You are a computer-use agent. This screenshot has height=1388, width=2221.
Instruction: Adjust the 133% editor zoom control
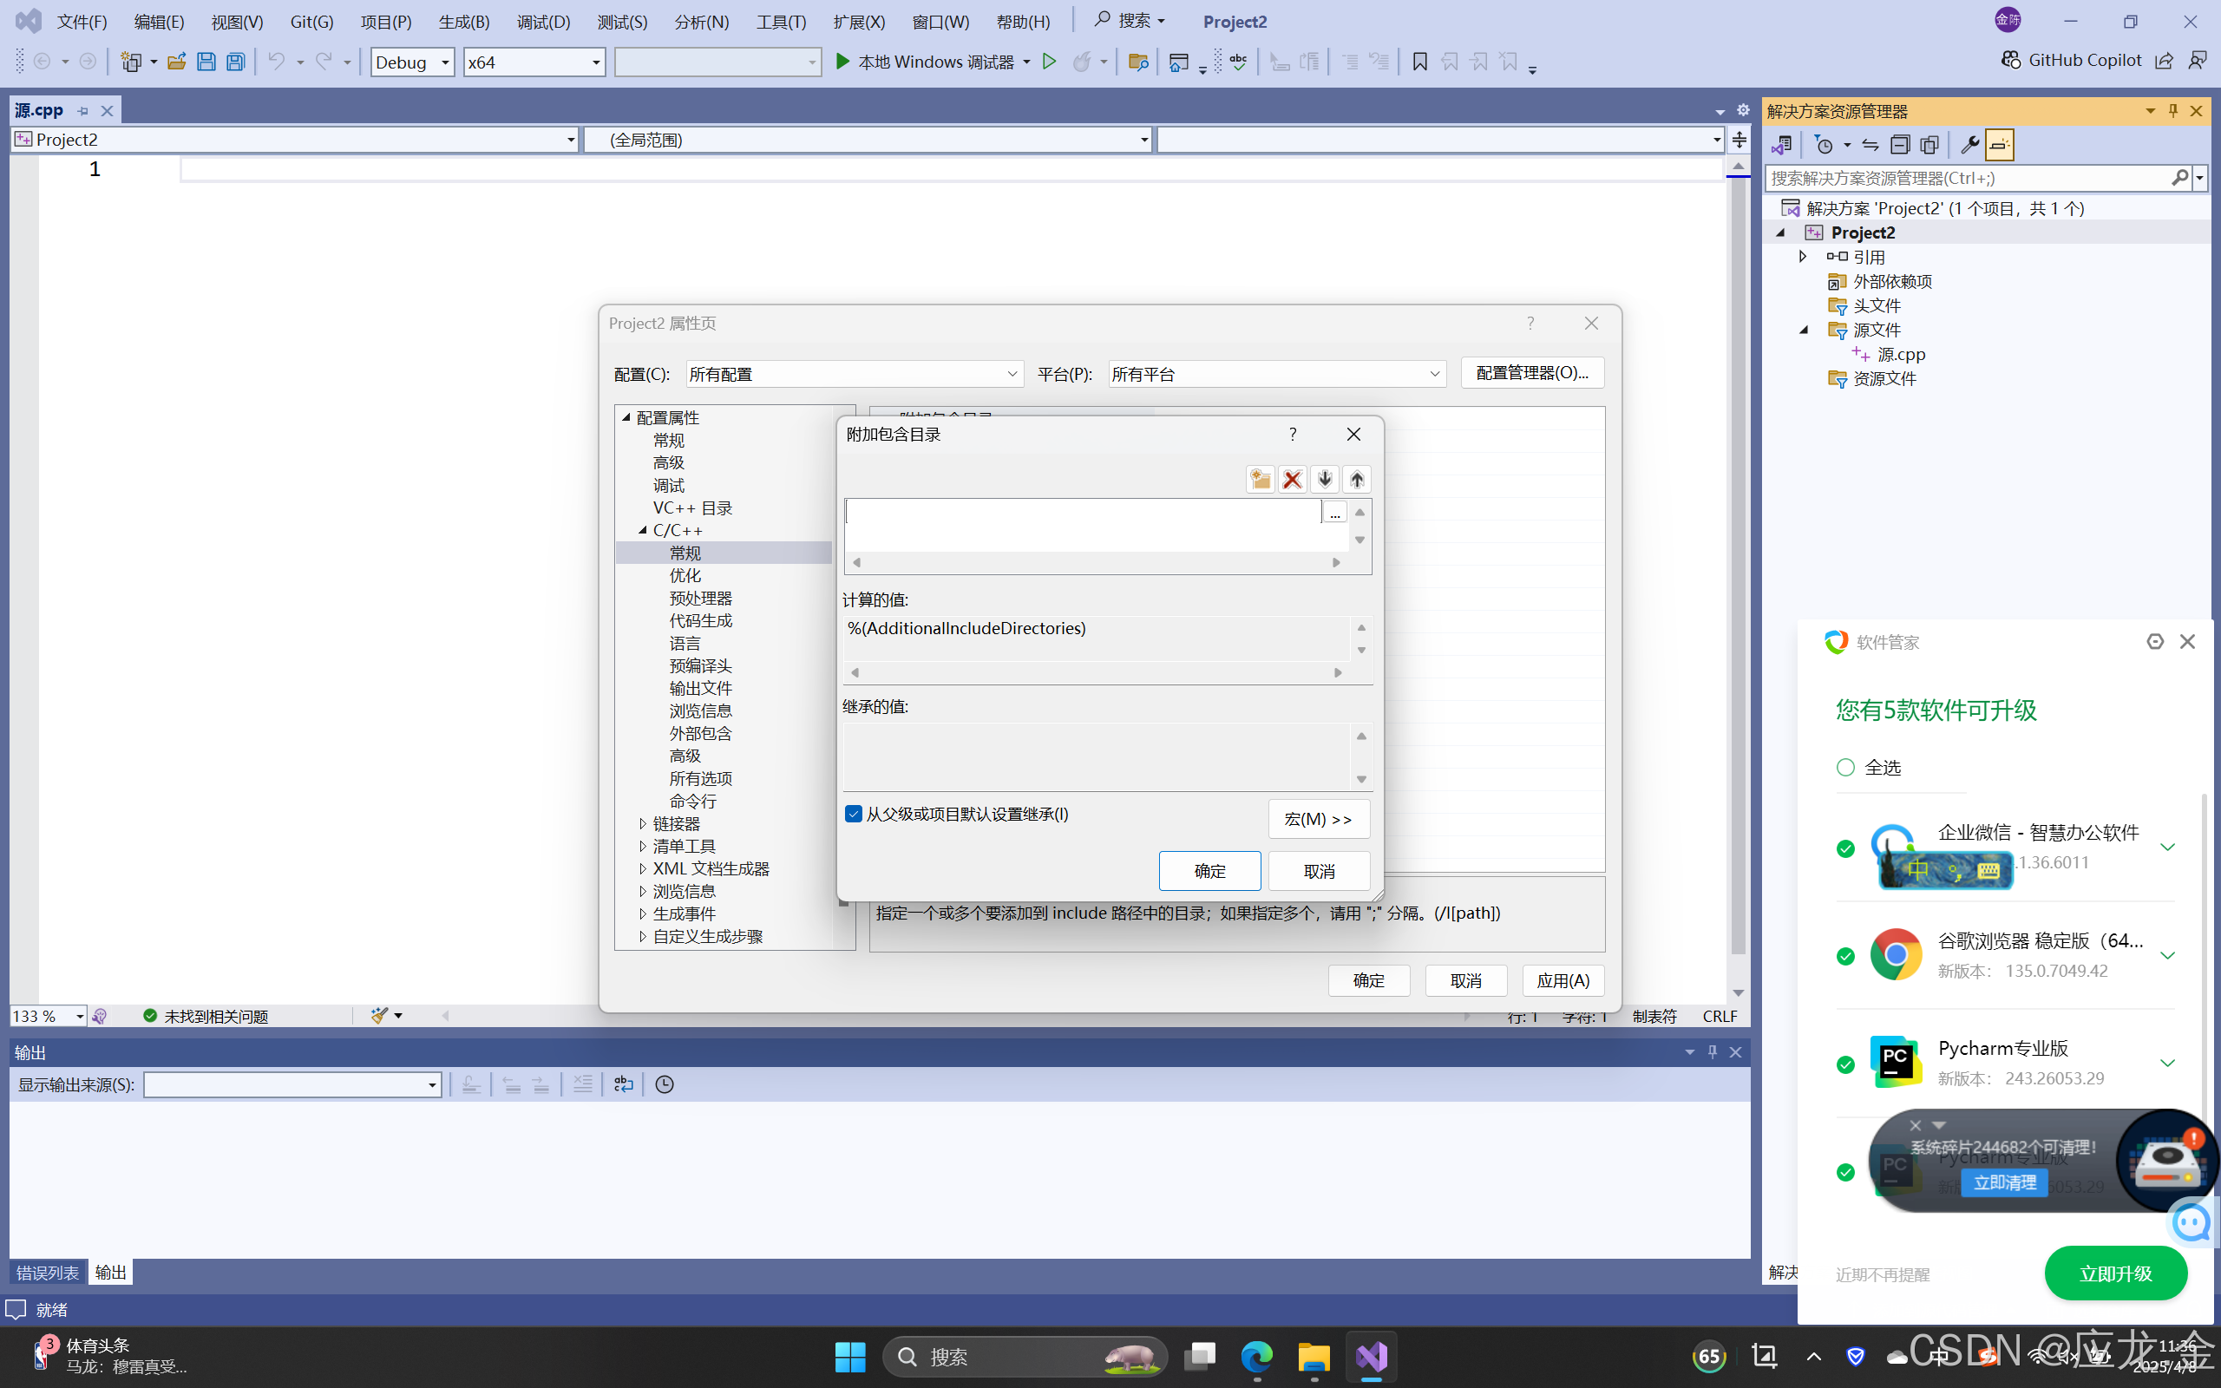(x=48, y=1015)
